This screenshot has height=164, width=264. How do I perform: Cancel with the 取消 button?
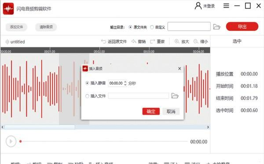171,112
